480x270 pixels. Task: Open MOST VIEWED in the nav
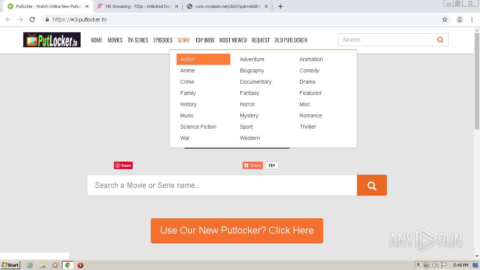coord(233,40)
